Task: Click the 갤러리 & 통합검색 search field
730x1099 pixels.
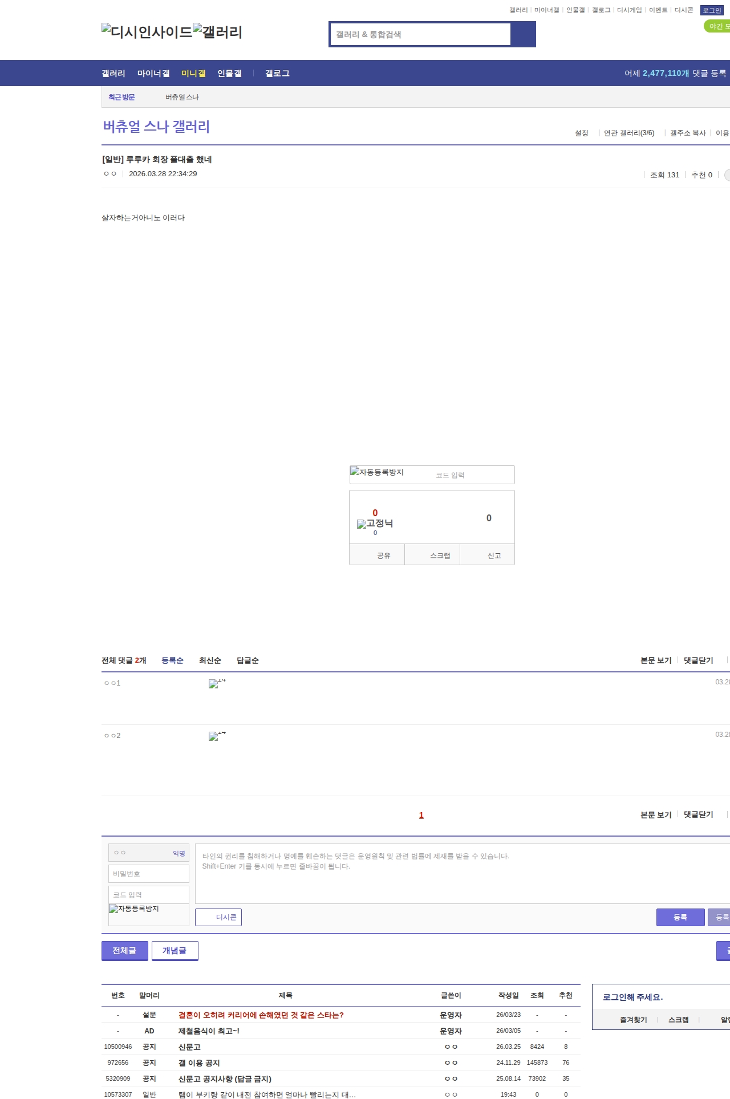Action: pos(420,34)
